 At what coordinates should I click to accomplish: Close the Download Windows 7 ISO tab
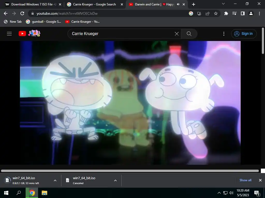click(x=60, y=4)
